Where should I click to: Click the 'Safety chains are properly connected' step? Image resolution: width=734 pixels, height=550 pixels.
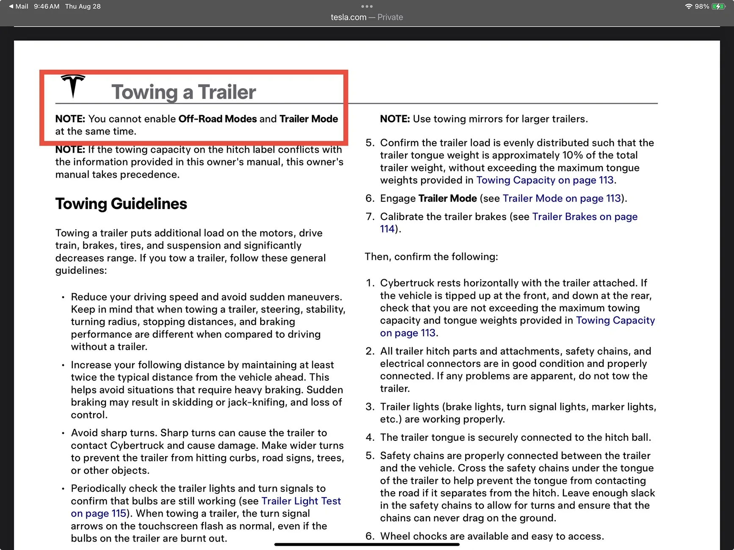point(518,487)
